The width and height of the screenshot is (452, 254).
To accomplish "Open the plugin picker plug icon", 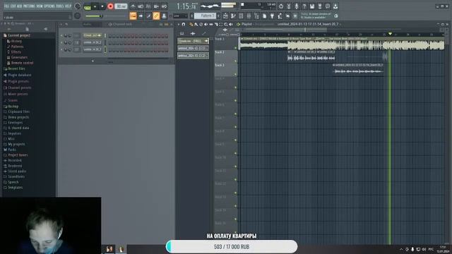I will pos(272,16).
